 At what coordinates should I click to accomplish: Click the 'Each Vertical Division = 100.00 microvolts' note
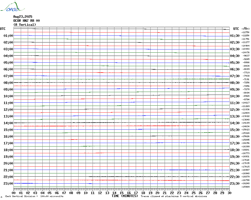35,196
